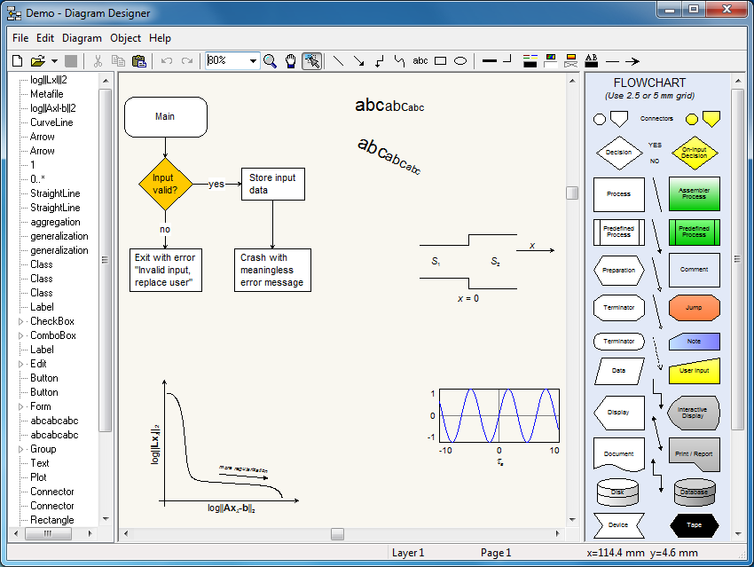This screenshot has width=754, height=567.
Task: Click the Save icon in the toolbar
Action: tap(71, 61)
